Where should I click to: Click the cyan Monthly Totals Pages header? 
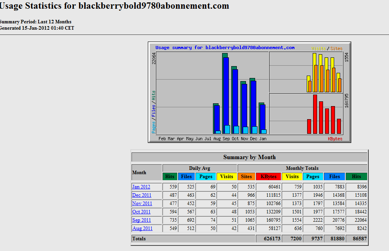pyautogui.click(x=313, y=176)
